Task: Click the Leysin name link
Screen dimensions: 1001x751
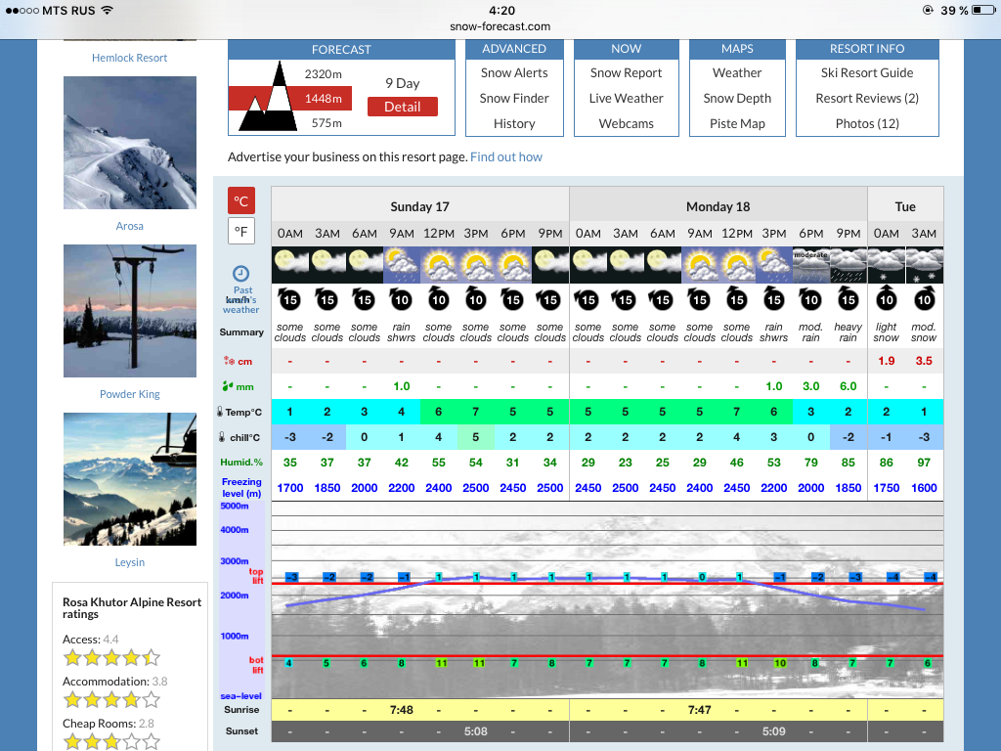Action: point(130,562)
